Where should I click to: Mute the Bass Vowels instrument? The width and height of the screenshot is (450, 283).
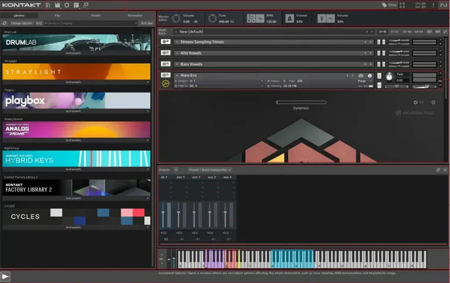pos(384,64)
